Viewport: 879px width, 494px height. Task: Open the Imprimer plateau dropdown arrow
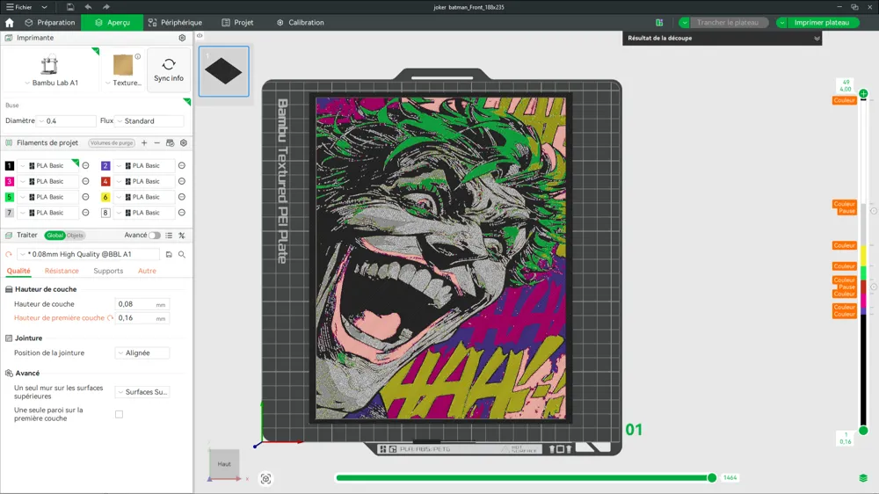pyautogui.click(x=782, y=23)
